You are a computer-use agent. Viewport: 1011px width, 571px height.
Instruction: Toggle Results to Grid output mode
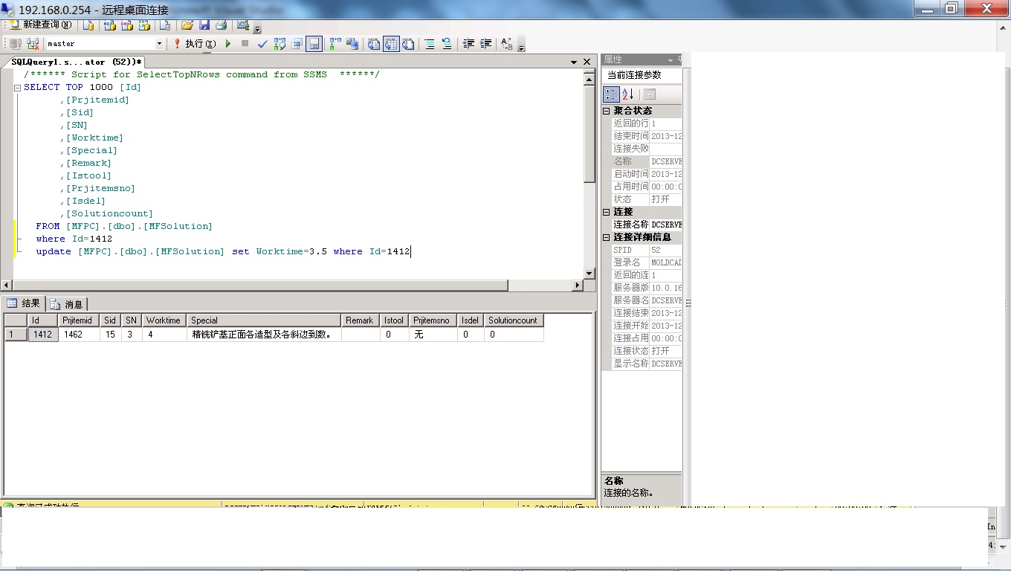(391, 44)
